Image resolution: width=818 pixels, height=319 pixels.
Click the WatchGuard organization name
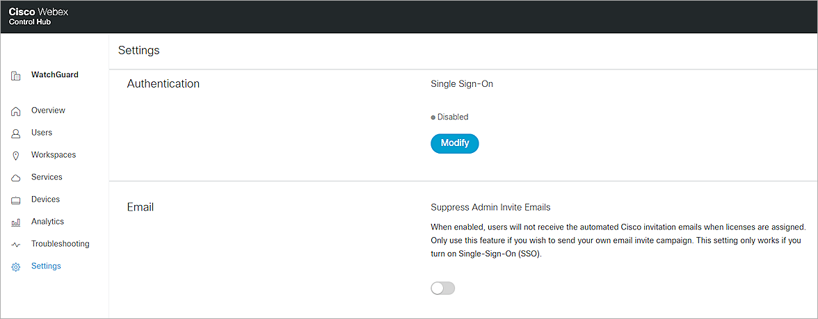[55, 74]
